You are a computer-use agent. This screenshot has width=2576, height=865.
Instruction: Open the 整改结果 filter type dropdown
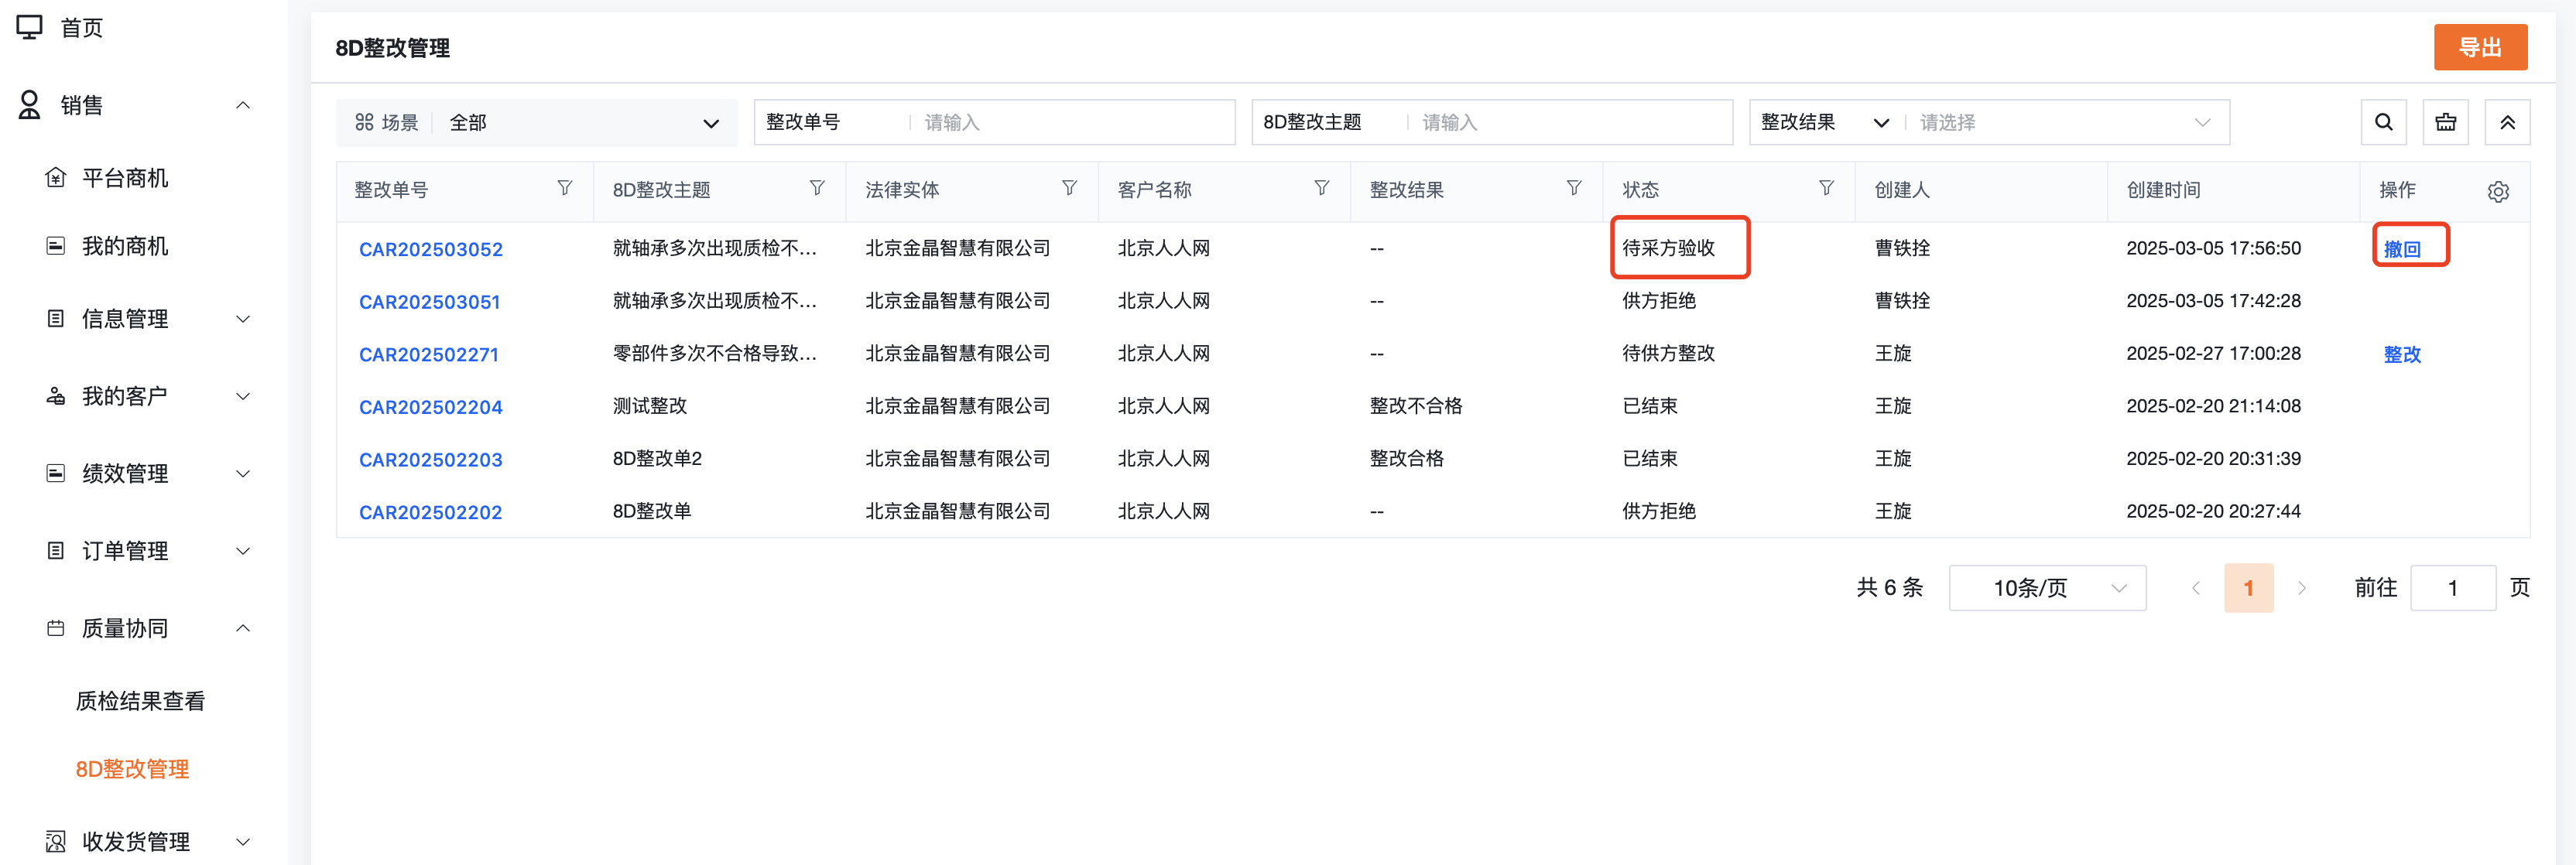[1825, 122]
